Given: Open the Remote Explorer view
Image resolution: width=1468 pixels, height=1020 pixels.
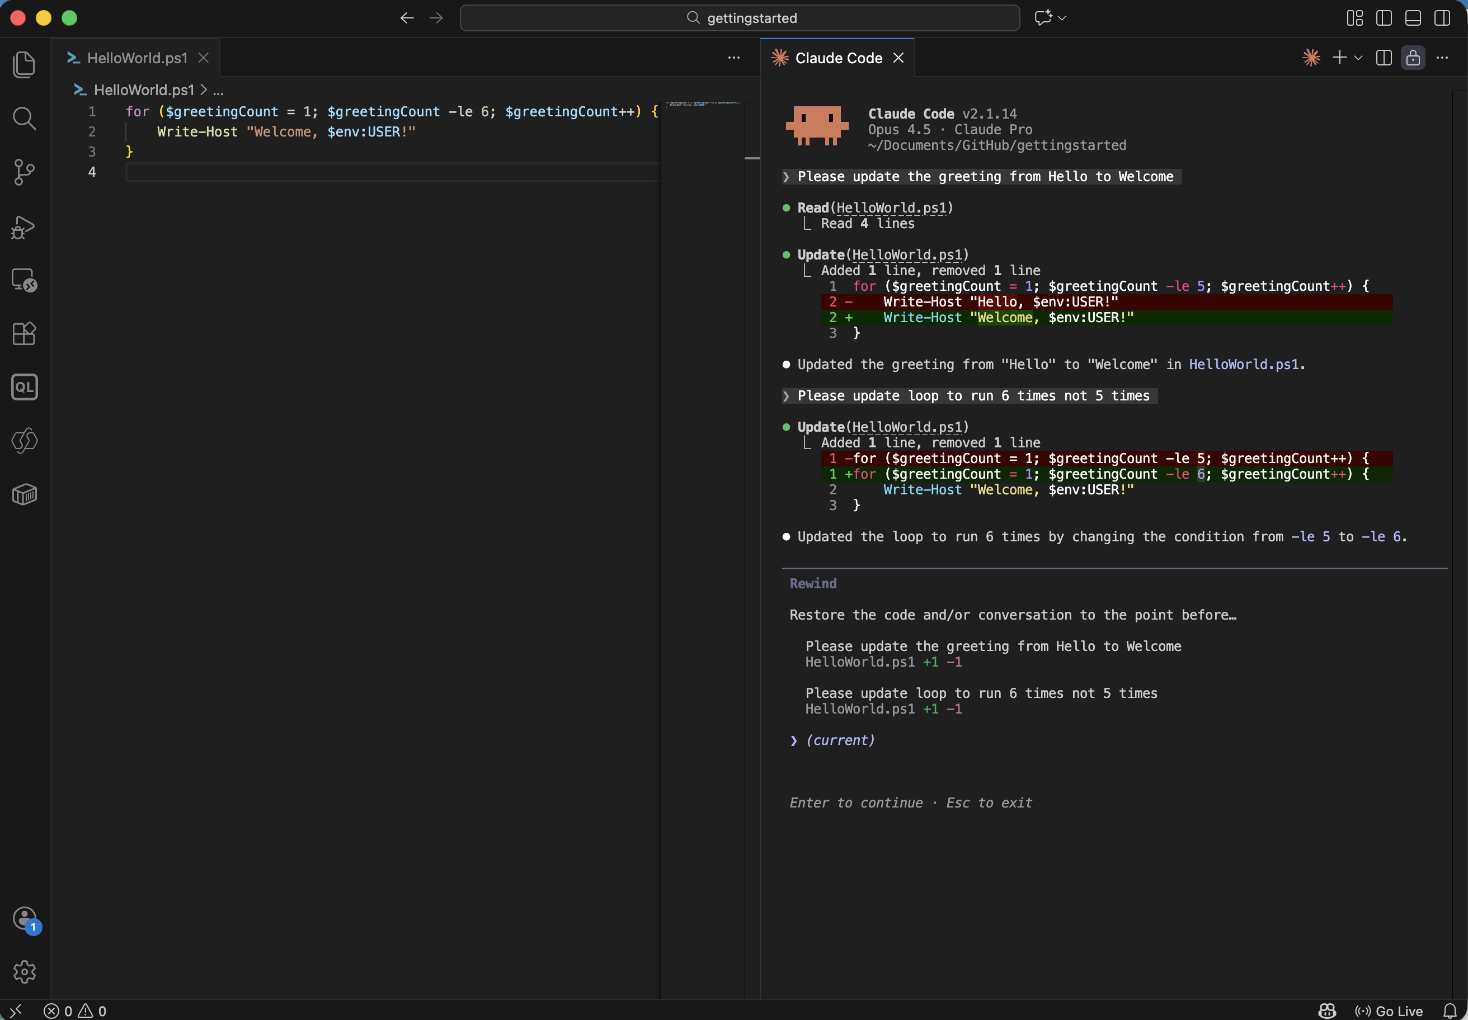Looking at the screenshot, I should coord(24,280).
